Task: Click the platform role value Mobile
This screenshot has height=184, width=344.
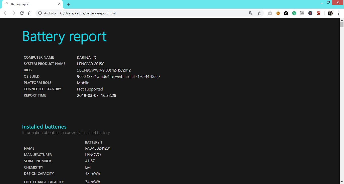Action: point(83,83)
